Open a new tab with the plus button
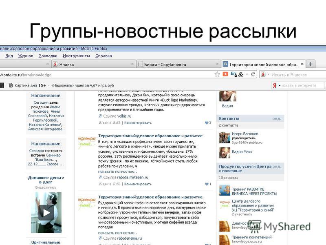This screenshot has width=326, height=245. tap(311, 64)
